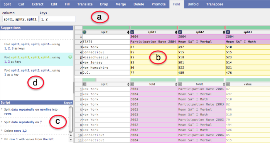Open the sort arrows on split1 header
The width and height of the screenshot is (270, 143).
pyautogui.click(x=176, y=32)
